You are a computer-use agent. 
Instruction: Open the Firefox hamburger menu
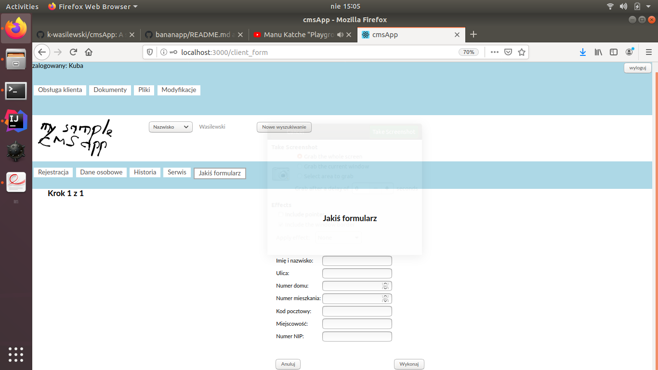coord(648,52)
